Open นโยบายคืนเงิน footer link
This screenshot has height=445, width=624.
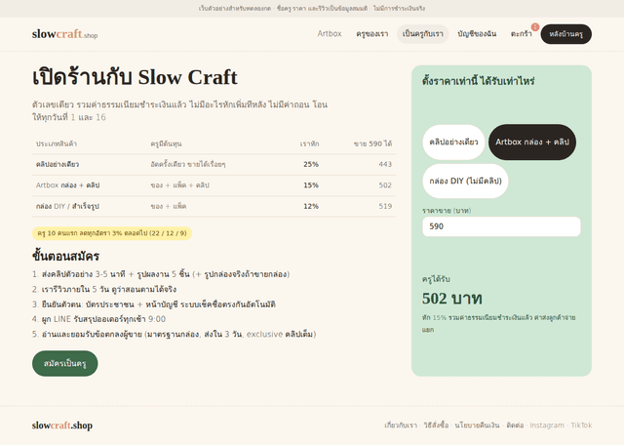(477, 425)
